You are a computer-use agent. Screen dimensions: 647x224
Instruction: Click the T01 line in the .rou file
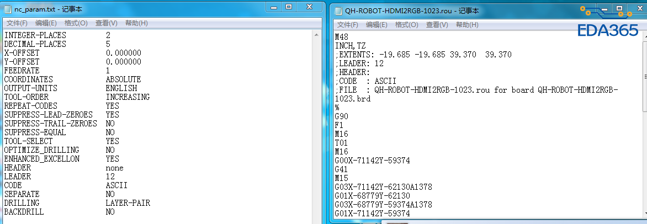[342, 143]
